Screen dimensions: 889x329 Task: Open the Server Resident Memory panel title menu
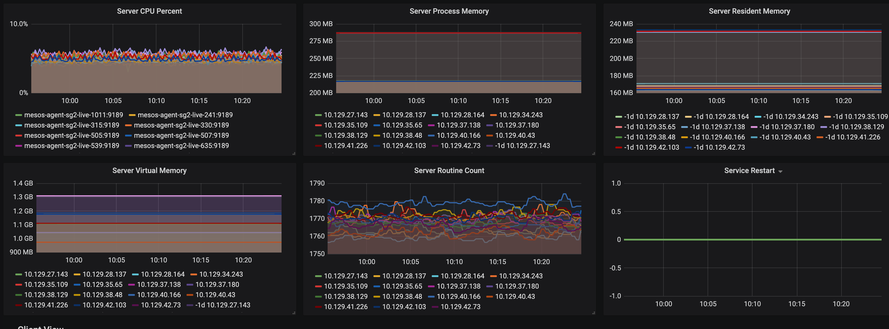[749, 11]
